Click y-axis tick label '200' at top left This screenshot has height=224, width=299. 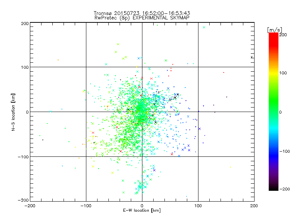25,24
